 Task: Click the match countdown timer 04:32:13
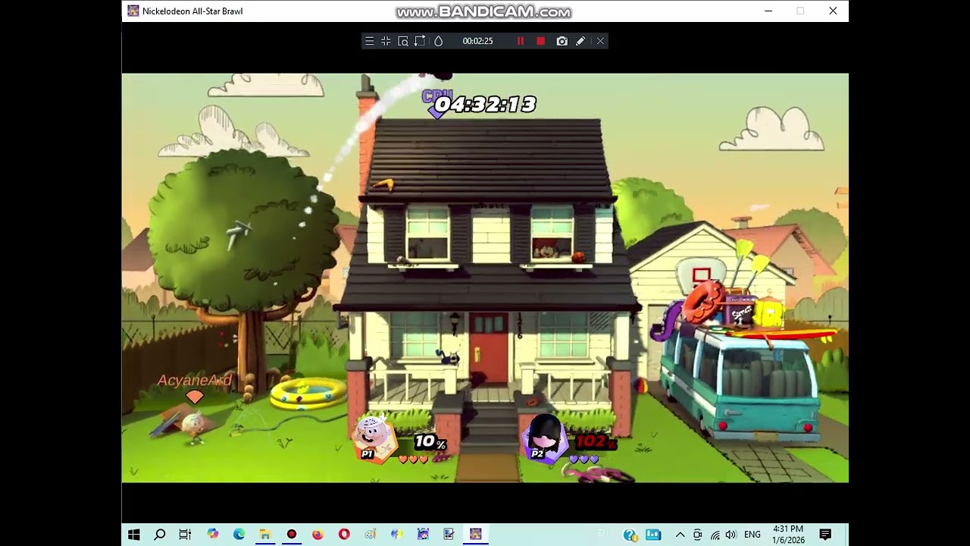point(485,105)
